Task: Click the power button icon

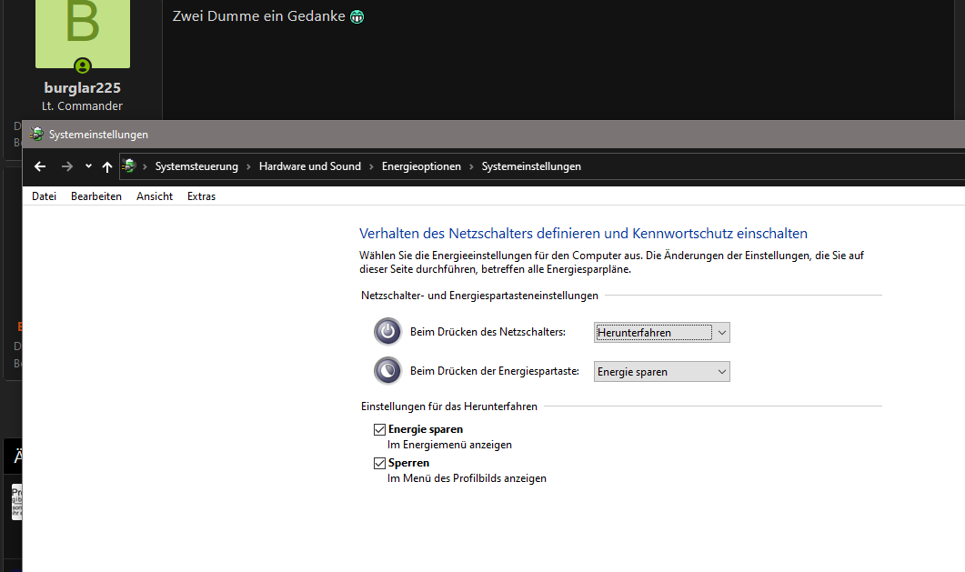Action: click(387, 332)
